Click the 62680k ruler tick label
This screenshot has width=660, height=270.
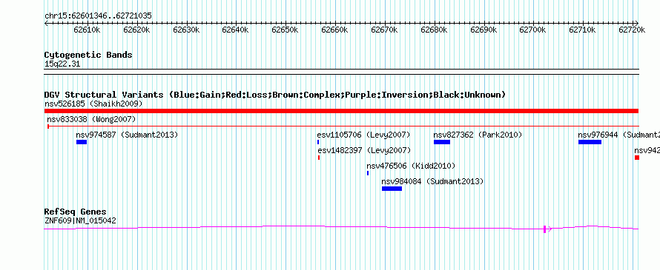point(434,30)
